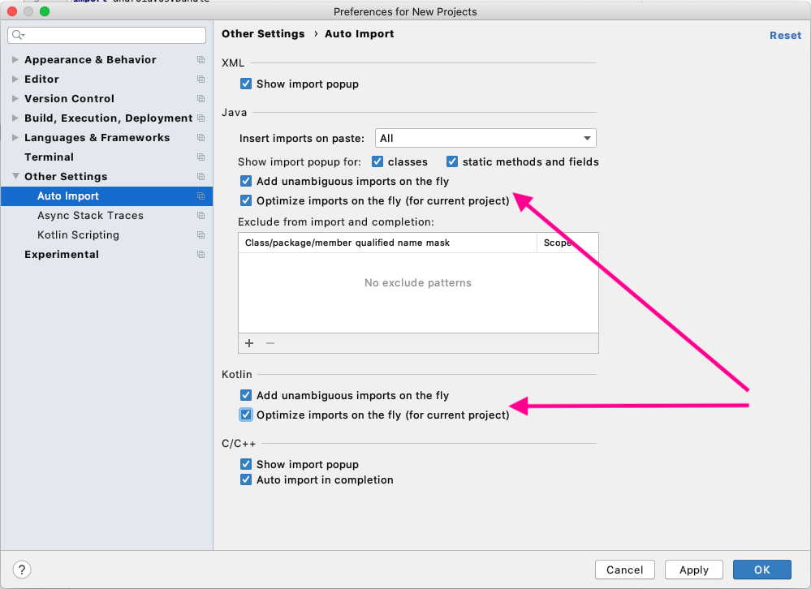Click the remove exclude pattern minus icon
Screen dimensions: 811x589
pos(270,343)
